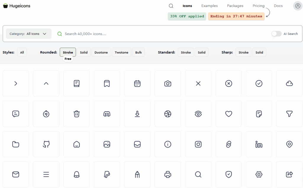Switch to Sharp Solid style filter
This screenshot has width=303, height=188.
tap(259, 52)
